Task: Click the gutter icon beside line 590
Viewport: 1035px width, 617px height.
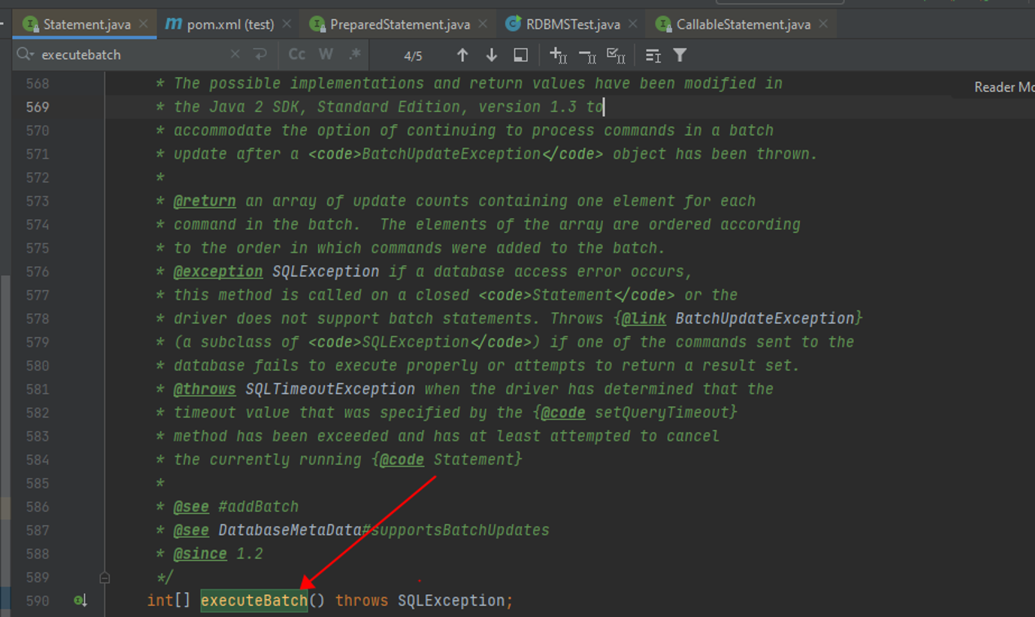Action: [x=79, y=600]
